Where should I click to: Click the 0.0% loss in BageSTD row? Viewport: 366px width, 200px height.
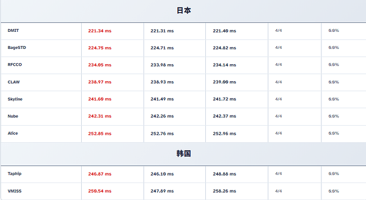coord(334,48)
